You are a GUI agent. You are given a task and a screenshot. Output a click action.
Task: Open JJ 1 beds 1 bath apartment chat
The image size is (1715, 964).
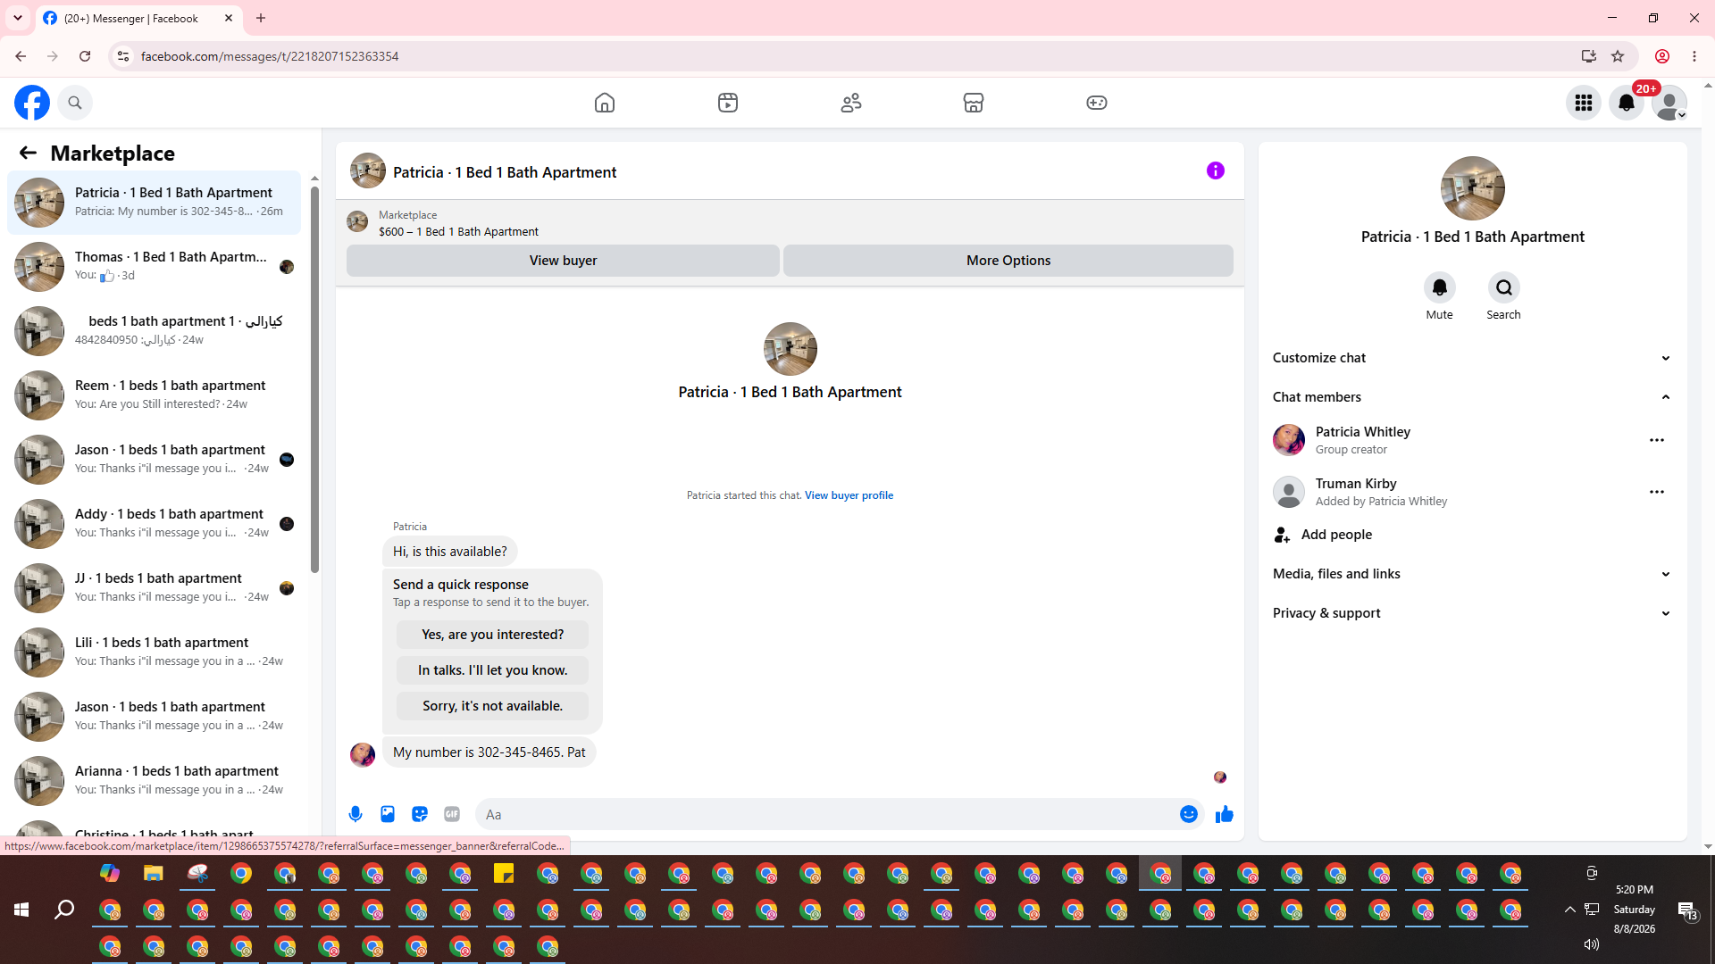(x=154, y=588)
